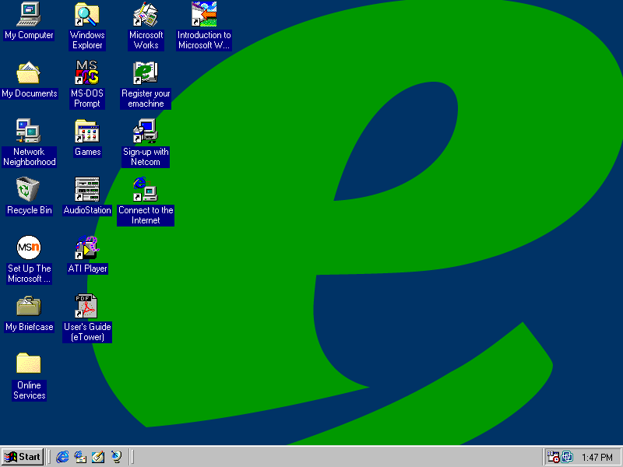Image resolution: width=623 pixels, height=467 pixels.
Task: Open the Start menu
Action: [x=23, y=457]
